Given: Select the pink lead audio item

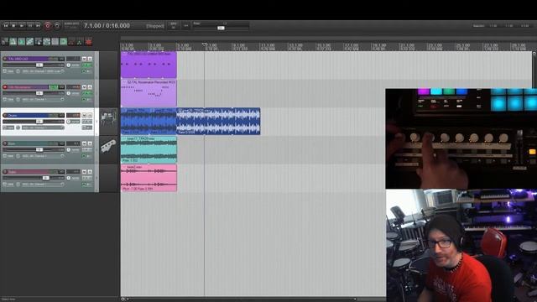Looking at the screenshot, I should click(x=149, y=178).
